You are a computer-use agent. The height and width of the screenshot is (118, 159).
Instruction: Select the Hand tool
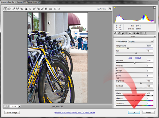[x=9, y=9]
